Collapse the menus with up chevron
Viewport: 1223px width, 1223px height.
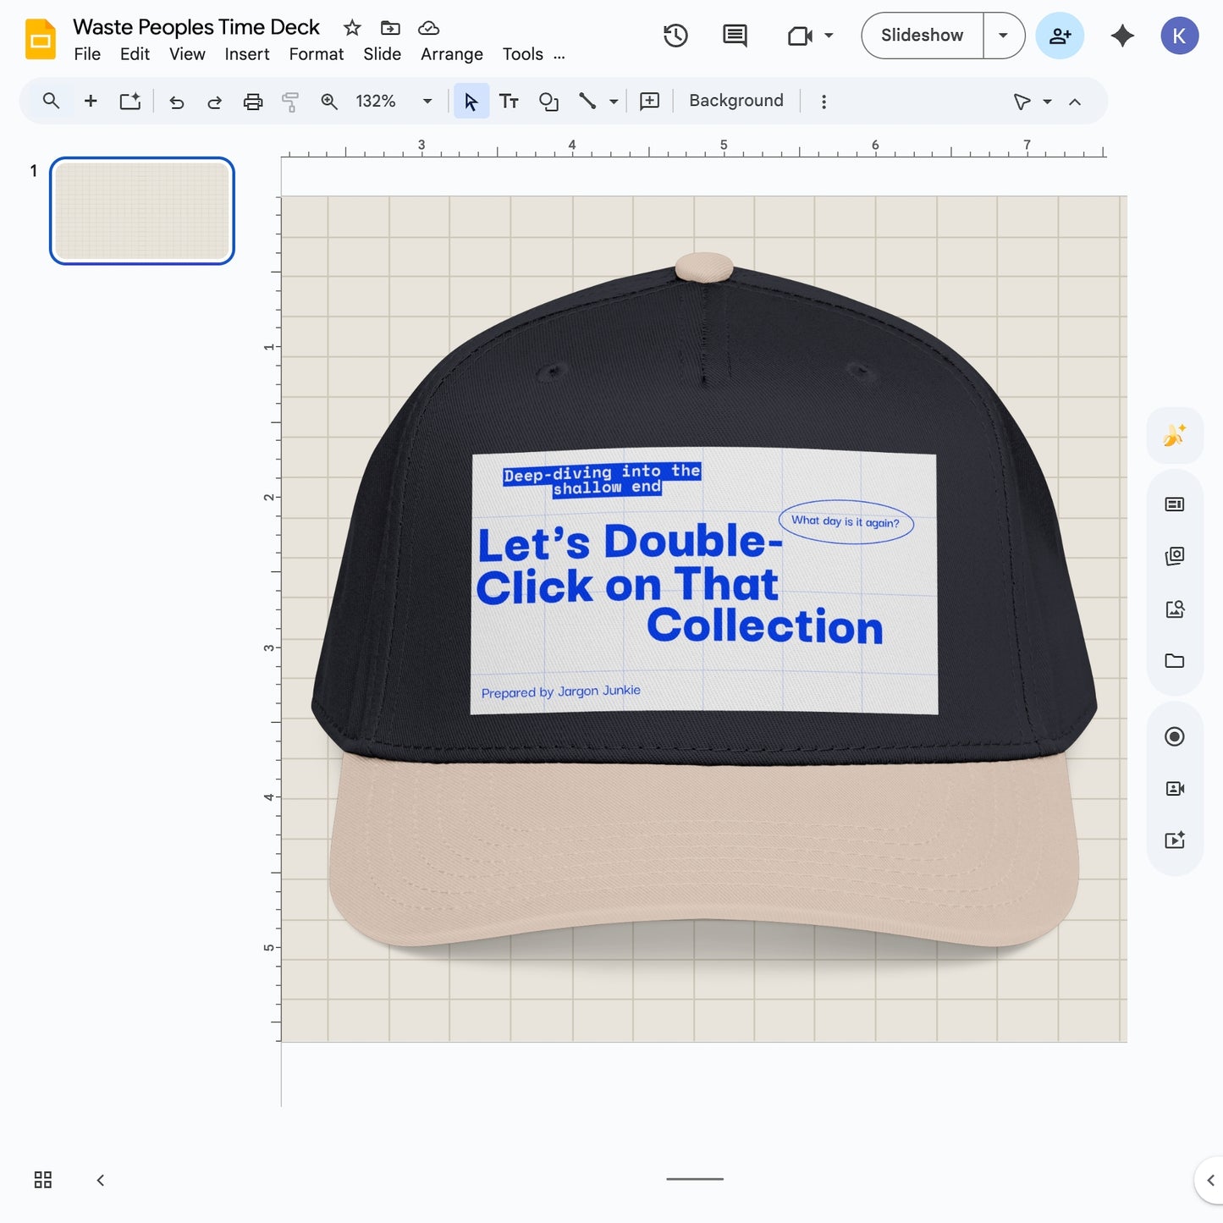(1075, 102)
